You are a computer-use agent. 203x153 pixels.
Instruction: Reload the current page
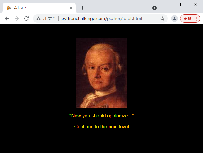pyautogui.click(x=26, y=19)
